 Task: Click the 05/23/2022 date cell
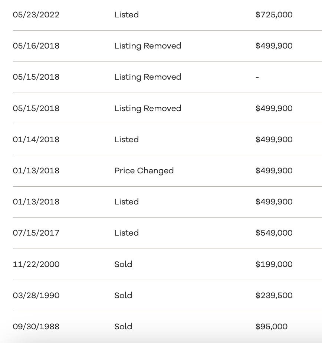(36, 15)
